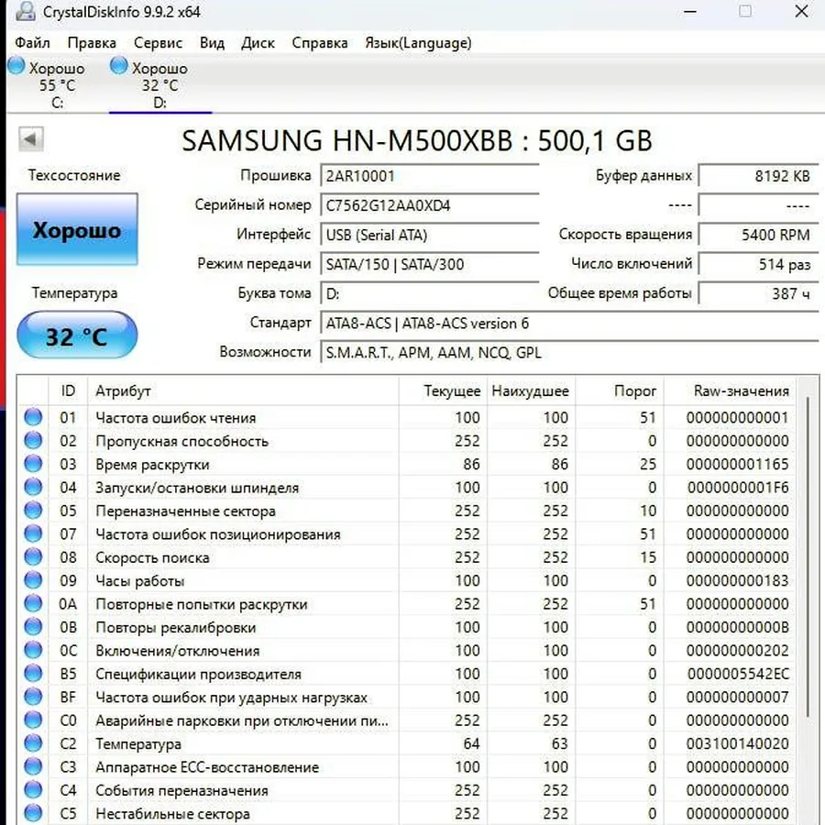Click the status orb for attribute 02
This screenshot has width=825, height=825.
click(x=33, y=440)
